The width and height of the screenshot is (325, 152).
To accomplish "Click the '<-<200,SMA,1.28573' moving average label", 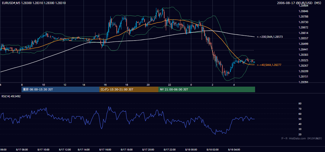I will (270, 37).
